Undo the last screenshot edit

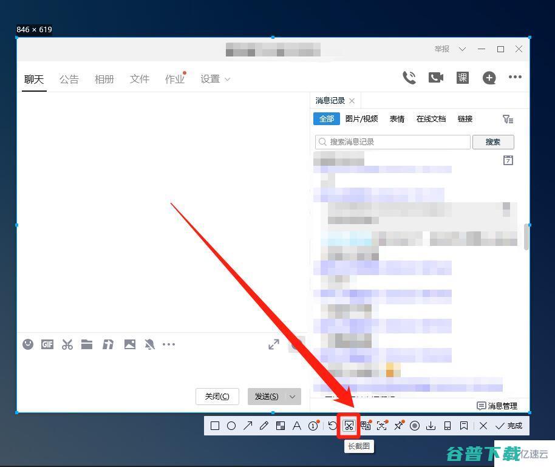(x=332, y=426)
